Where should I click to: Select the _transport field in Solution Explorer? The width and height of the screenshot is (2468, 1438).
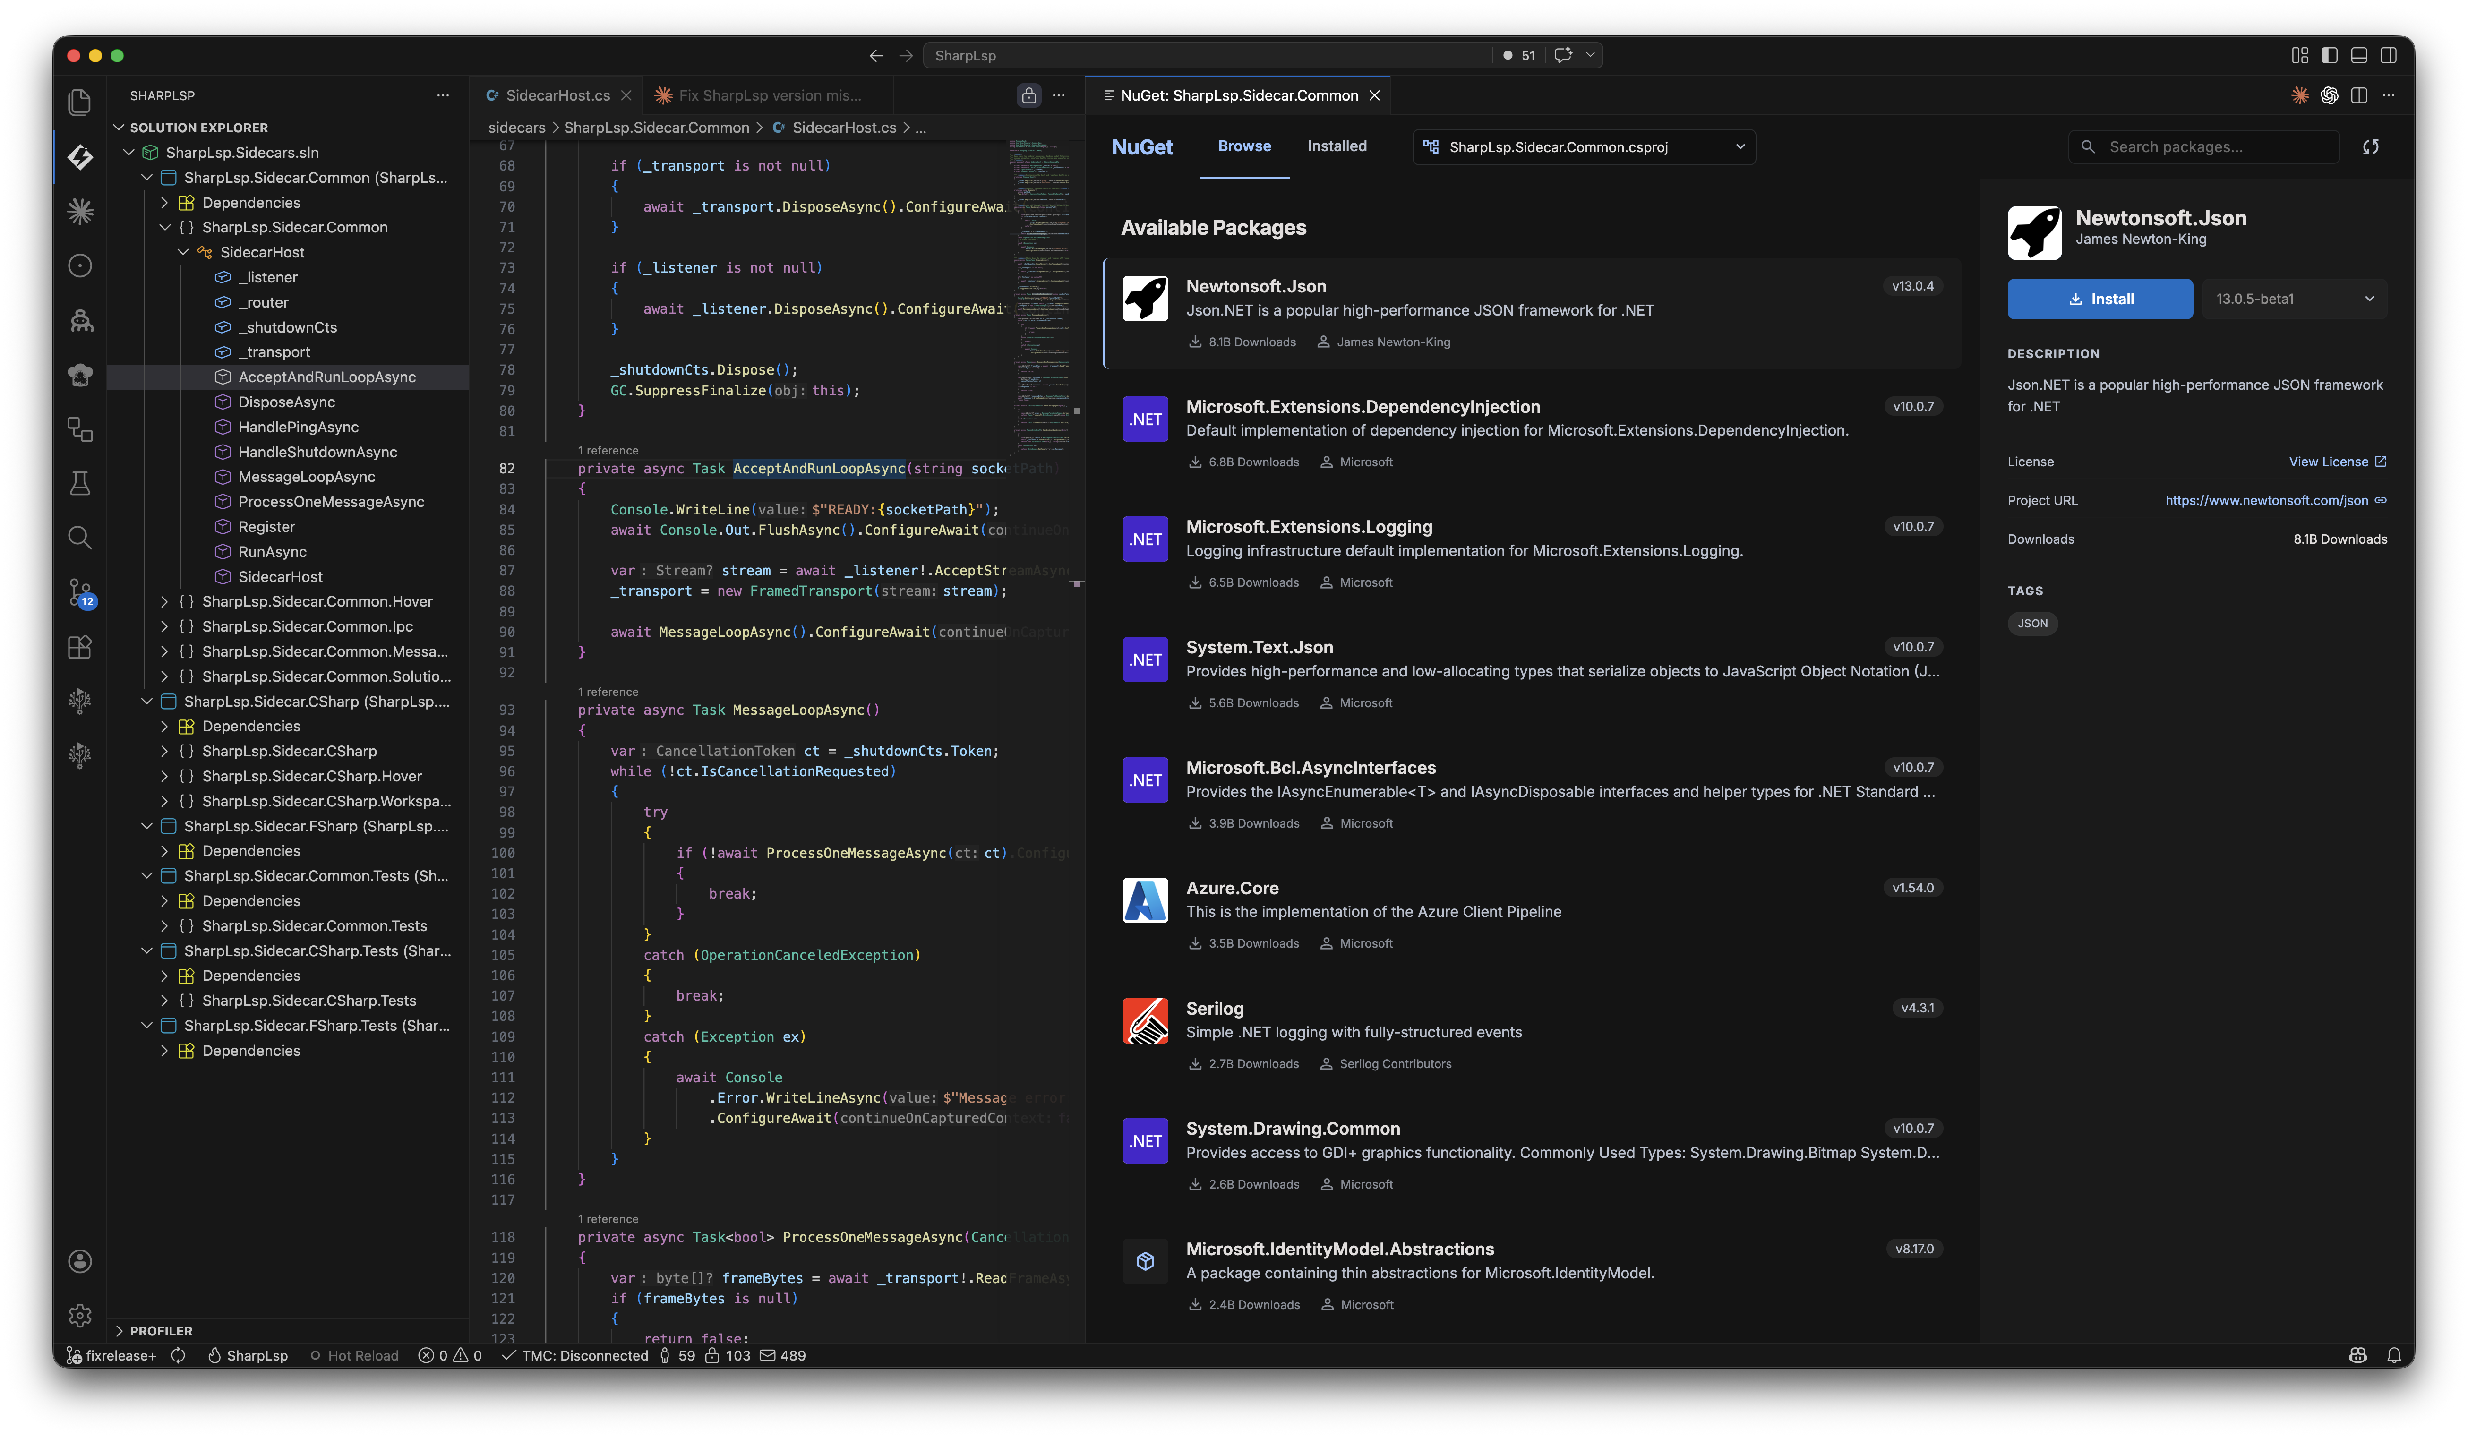pyautogui.click(x=274, y=351)
